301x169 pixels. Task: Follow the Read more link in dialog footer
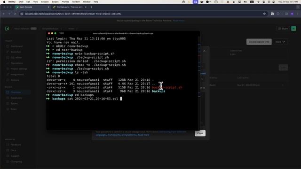(x=143, y=135)
